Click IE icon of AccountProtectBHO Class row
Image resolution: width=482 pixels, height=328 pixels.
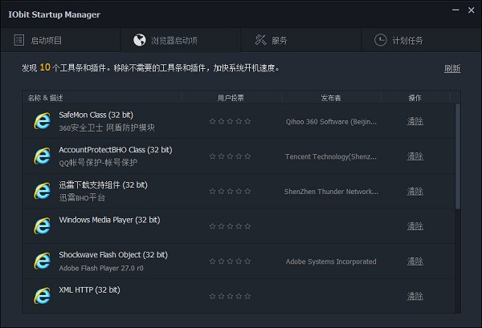click(42, 156)
